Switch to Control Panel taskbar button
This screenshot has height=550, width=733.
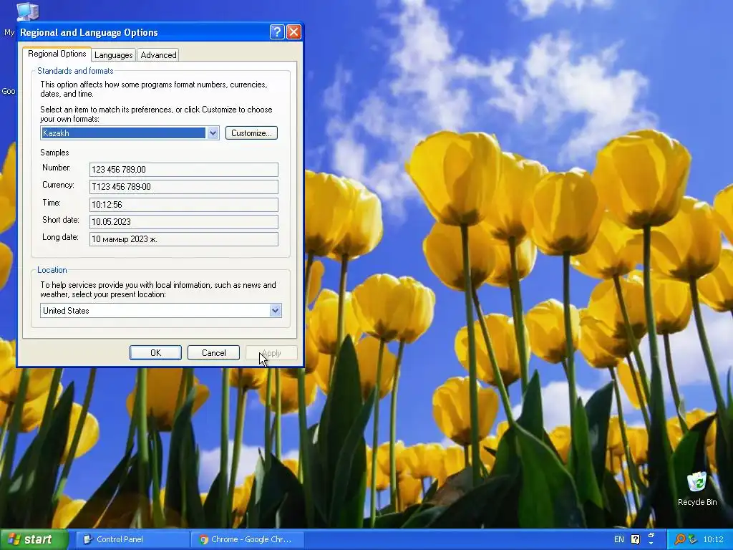point(132,539)
